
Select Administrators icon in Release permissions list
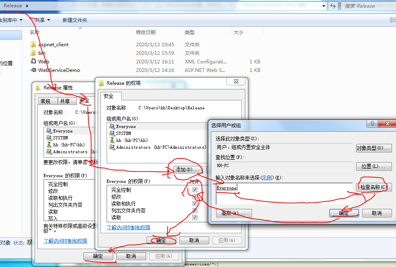[x=112, y=147]
